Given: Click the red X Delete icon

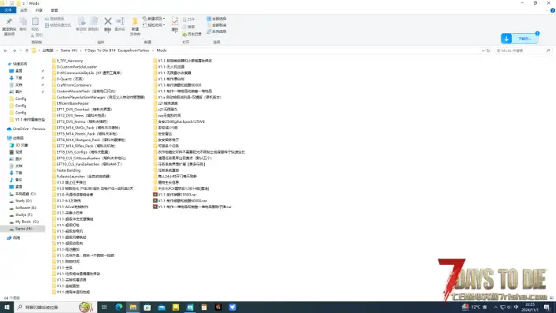Looking at the screenshot, I should click(108, 21).
